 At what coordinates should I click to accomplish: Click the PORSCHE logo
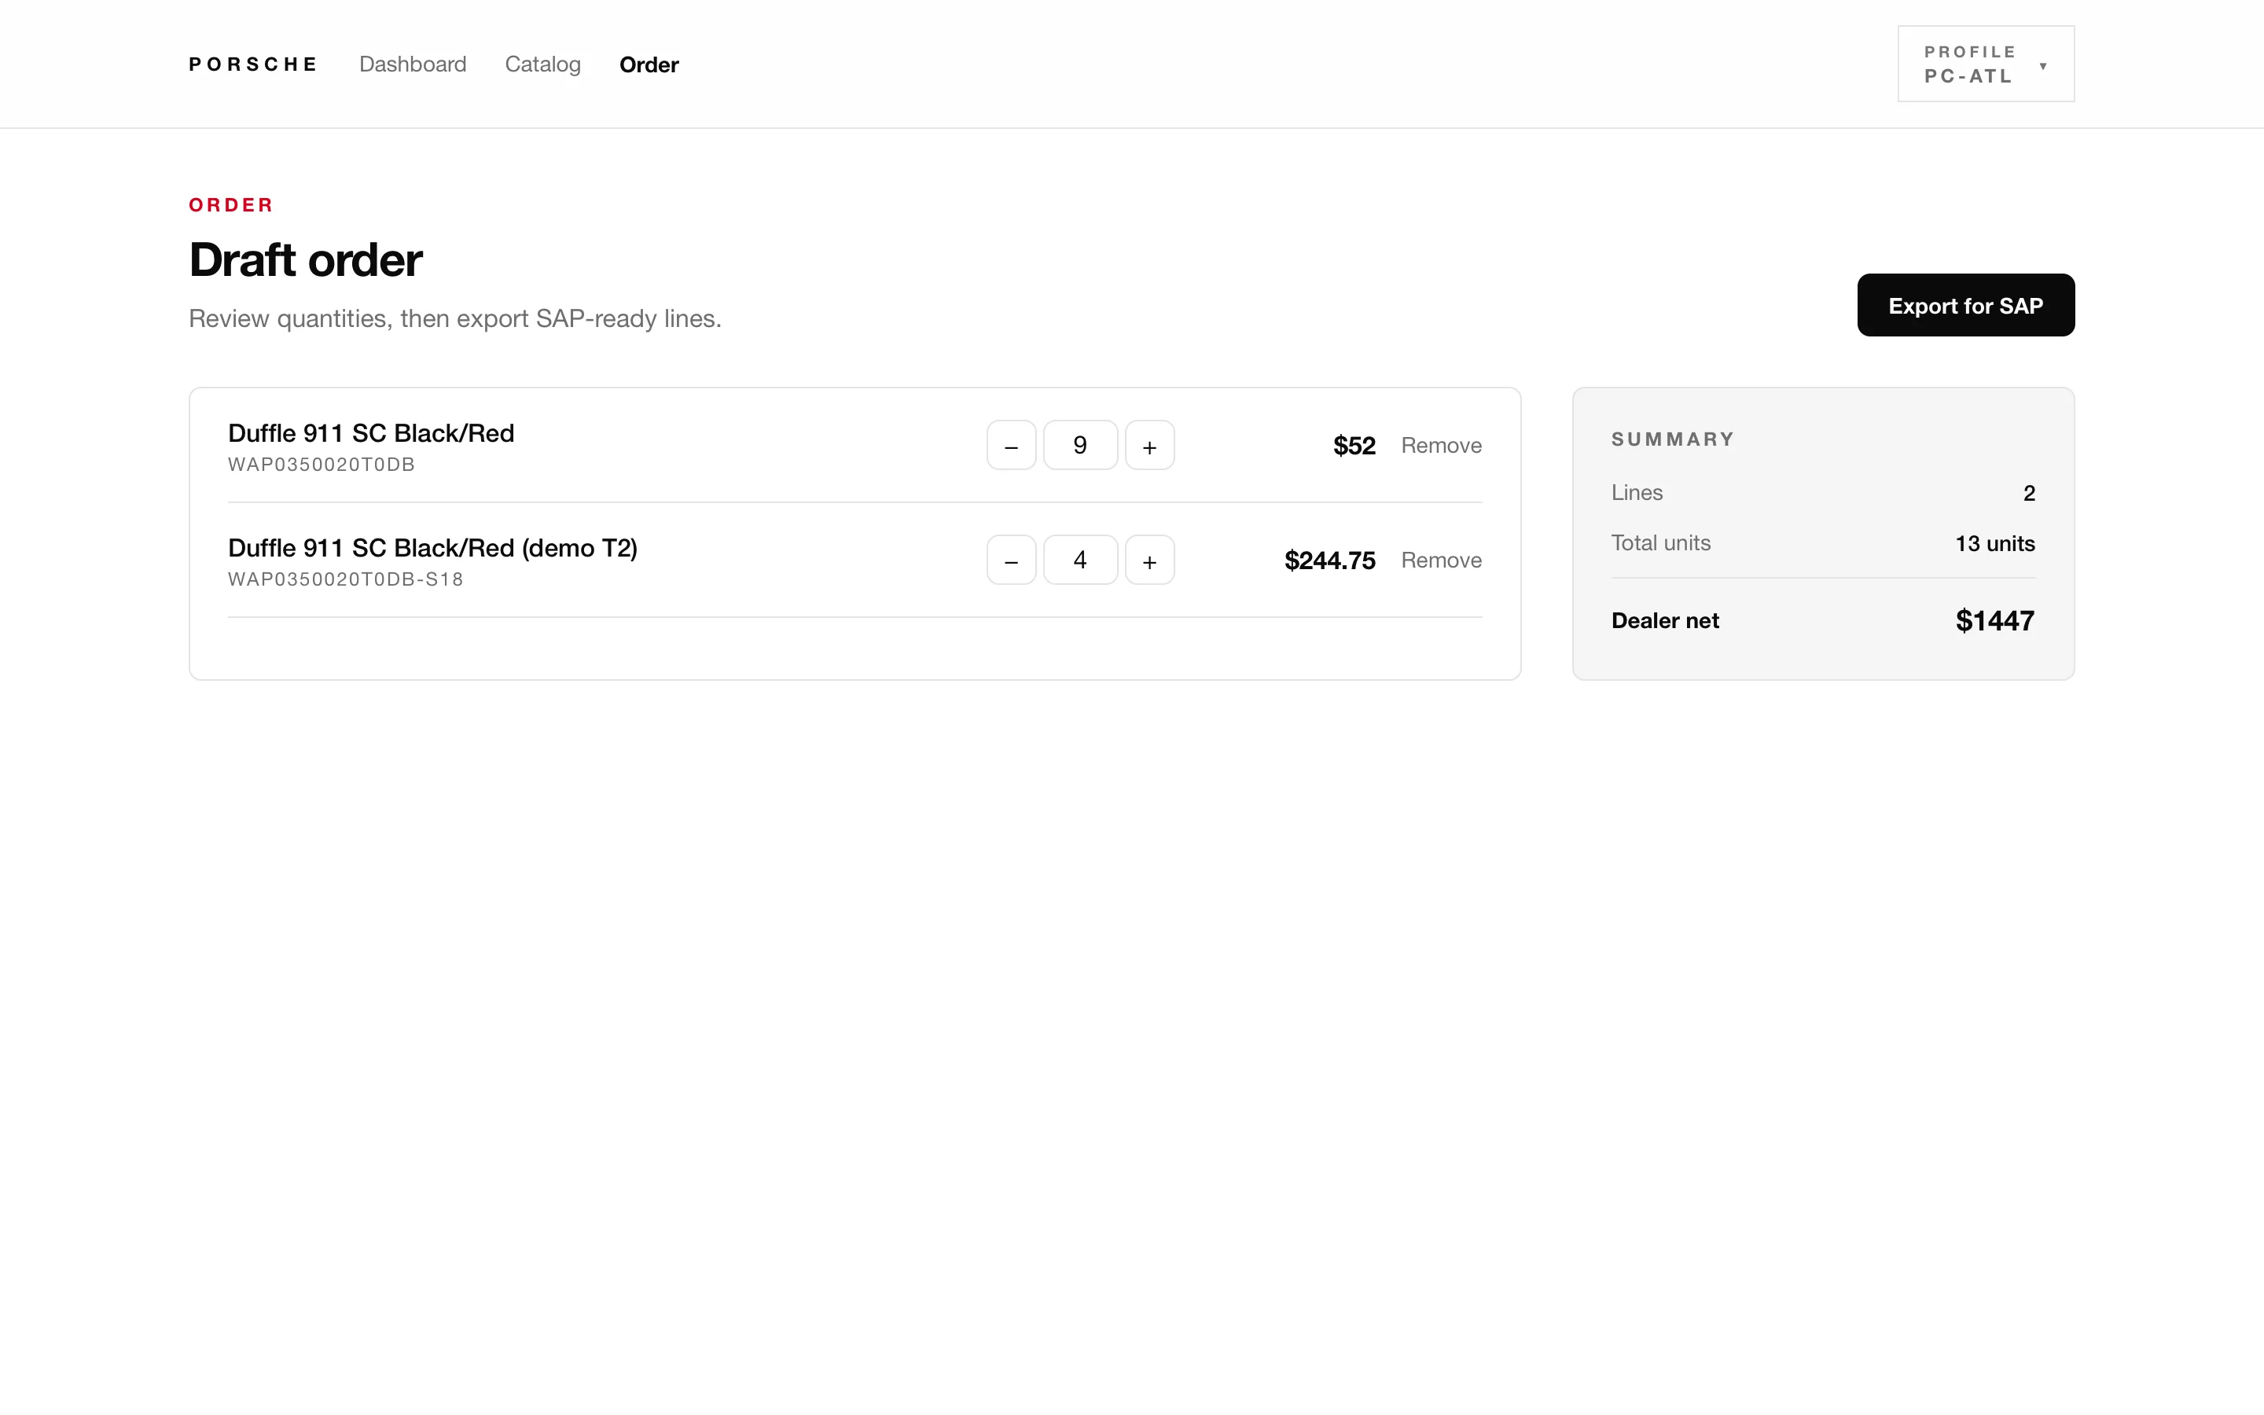click(x=252, y=64)
